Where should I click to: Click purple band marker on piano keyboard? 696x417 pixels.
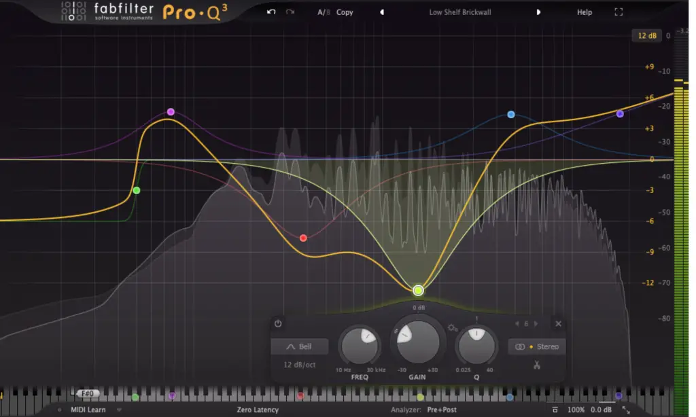(x=172, y=396)
